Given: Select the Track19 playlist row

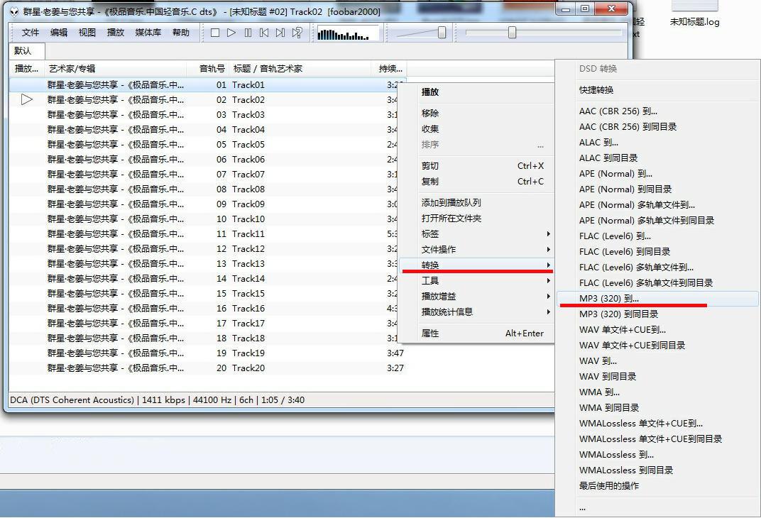Looking at the screenshot, I should click(x=208, y=353).
